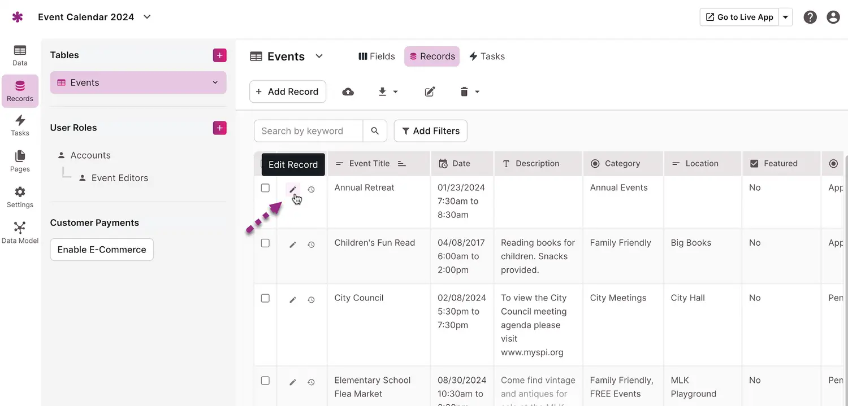Tick the Elementary School Flea Market checkbox
Screen dimensions: 848x406
click(x=265, y=381)
